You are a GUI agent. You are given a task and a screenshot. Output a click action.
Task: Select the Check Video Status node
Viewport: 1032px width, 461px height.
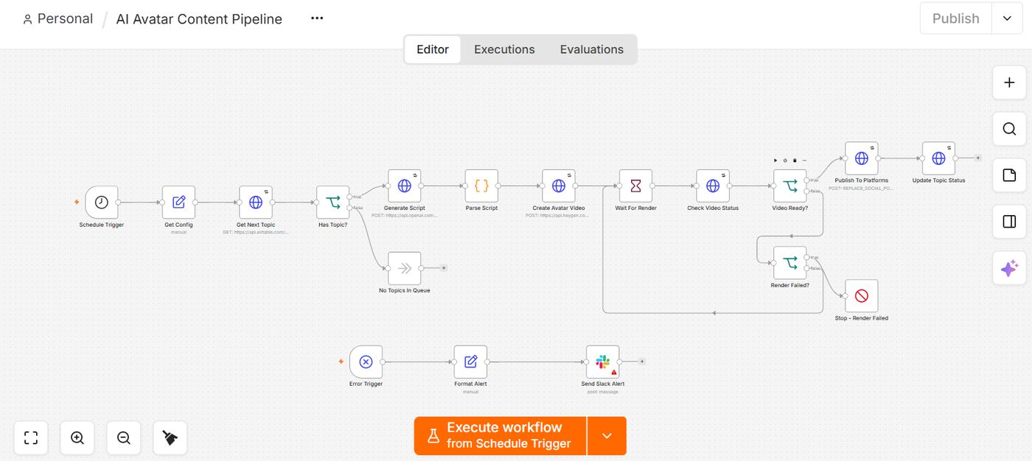pos(713,186)
